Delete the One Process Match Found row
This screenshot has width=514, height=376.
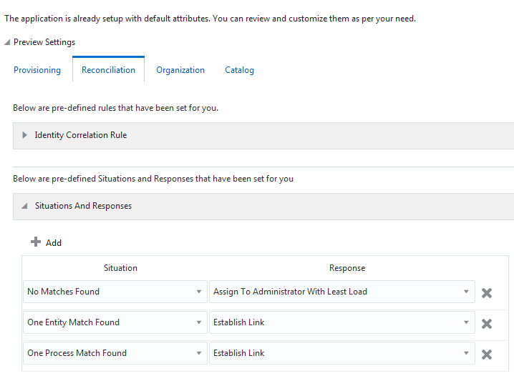(x=487, y=354)
